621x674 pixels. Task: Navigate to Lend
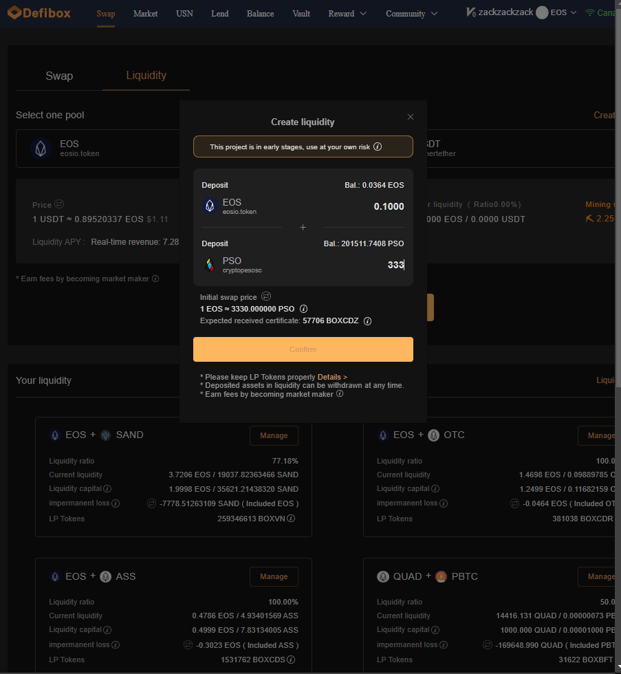point(220,14)
